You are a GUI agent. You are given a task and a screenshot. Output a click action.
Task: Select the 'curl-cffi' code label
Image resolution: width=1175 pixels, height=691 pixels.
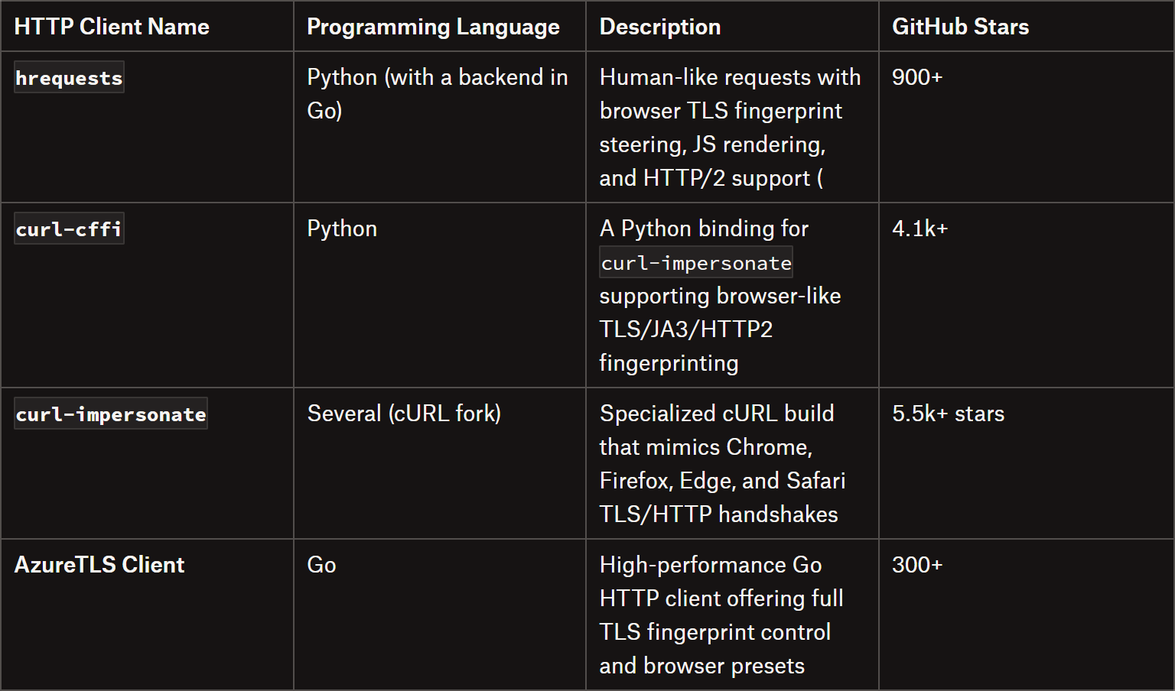pyautogui.click(x=69, y=229)
